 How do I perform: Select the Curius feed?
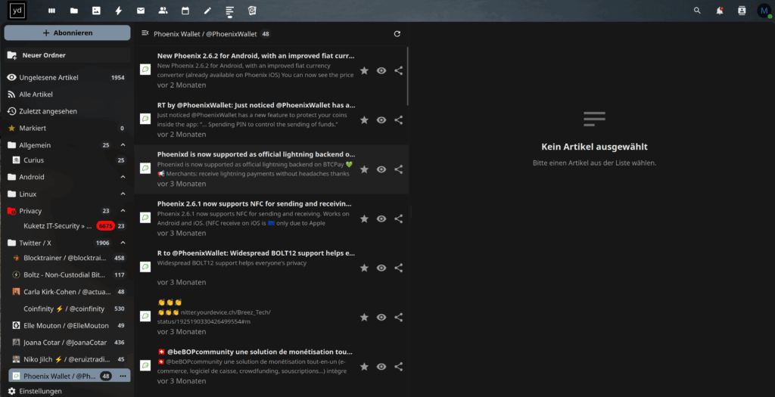coord(69,160)
